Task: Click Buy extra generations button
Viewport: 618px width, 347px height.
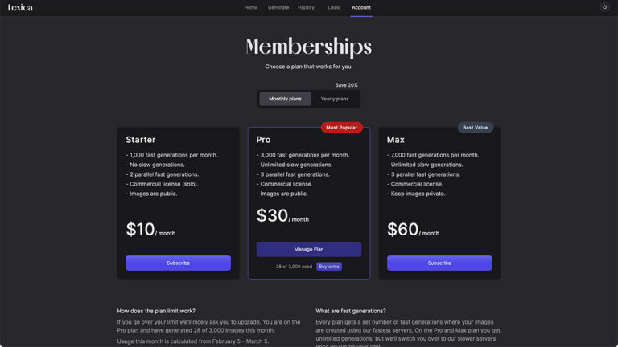Action: tap(329, 267)
